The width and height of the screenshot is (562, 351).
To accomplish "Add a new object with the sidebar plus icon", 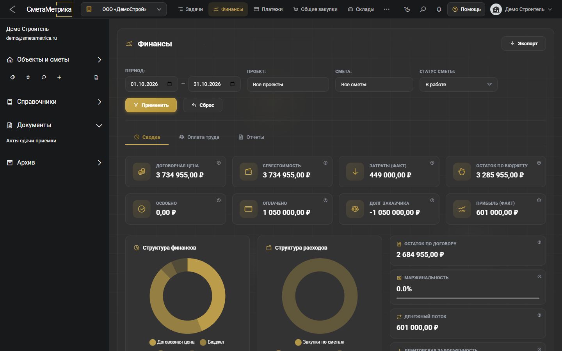I will [x=59, y=77].
